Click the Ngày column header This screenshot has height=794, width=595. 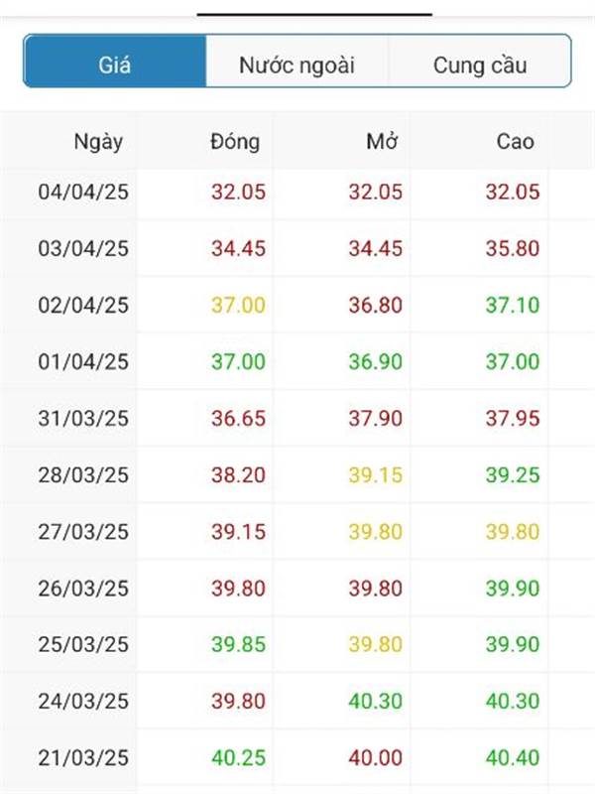click(x=98, y=141)
